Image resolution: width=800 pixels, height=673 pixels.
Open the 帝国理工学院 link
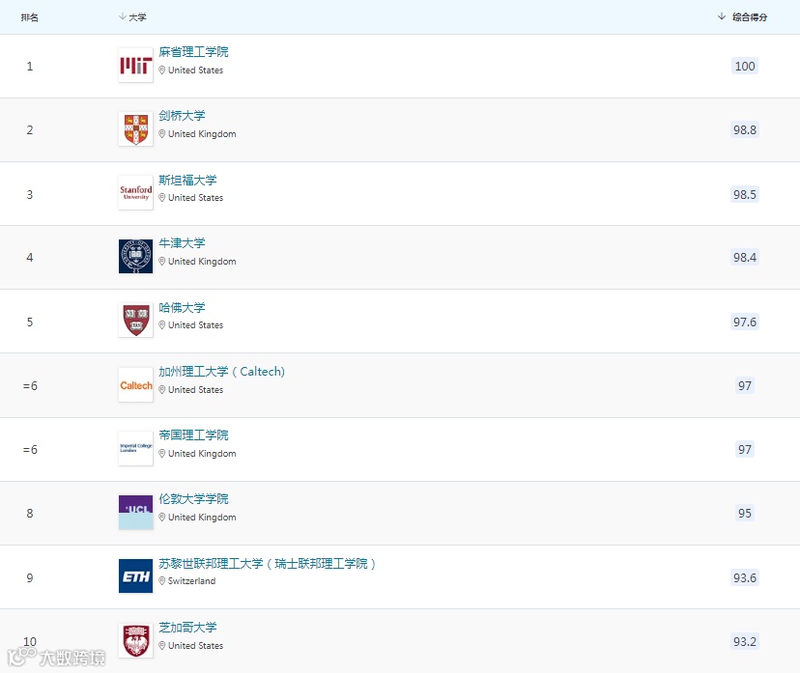point(193,435)
